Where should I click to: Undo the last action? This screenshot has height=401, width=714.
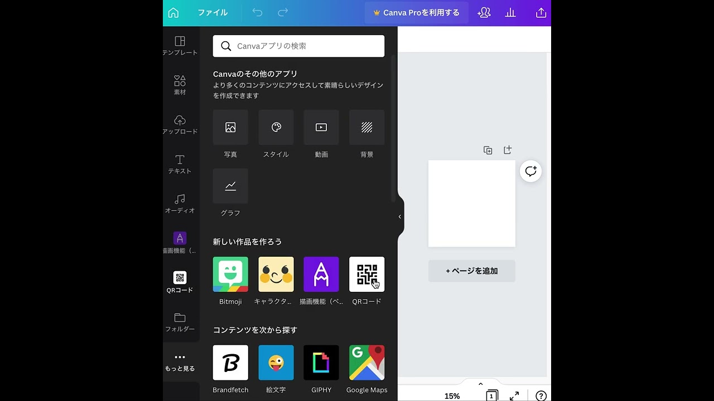[x=257, y=13]
